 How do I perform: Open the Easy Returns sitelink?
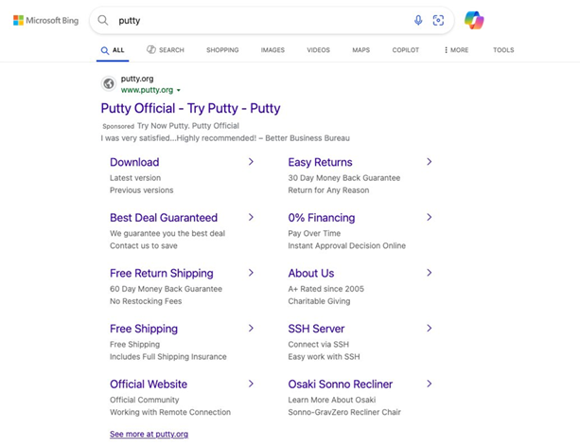click(x=320, y=162)
